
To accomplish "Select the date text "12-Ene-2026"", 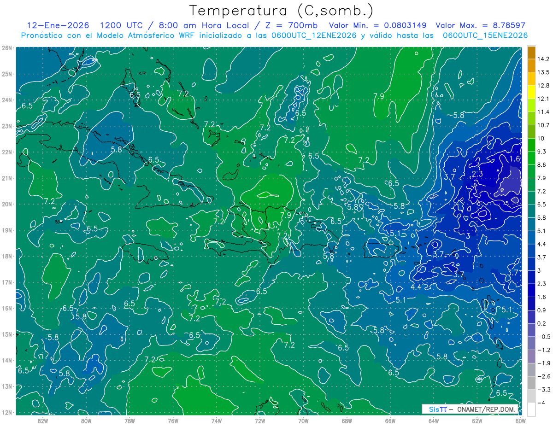I will point(59,25).
